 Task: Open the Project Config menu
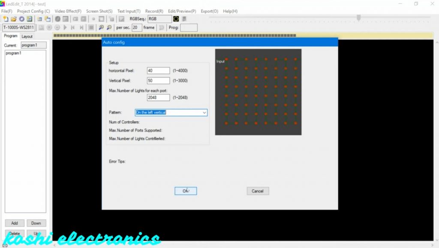click(x=33, y=11)
